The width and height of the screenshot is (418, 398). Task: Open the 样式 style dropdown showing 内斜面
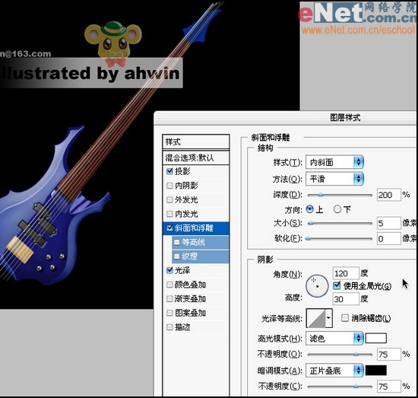(334, 162)
